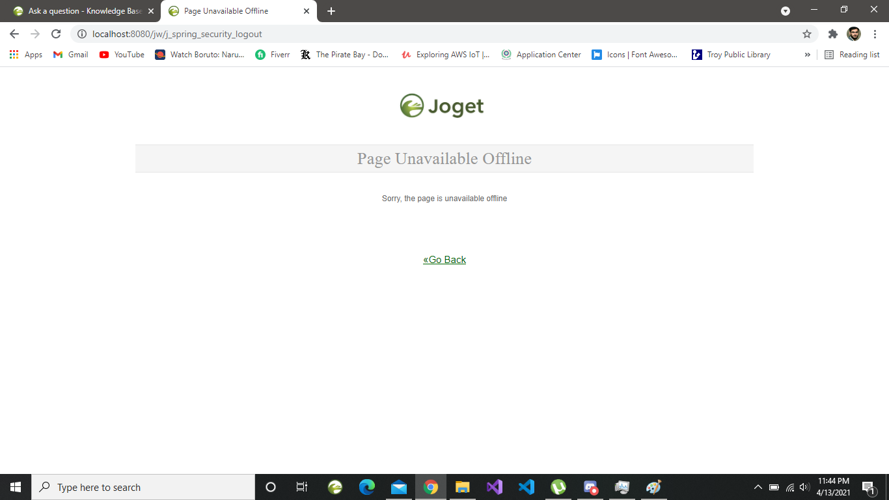The width and height of the screenshot is (889, 500).
Task: Check battery status icon
Action: [774, 487]
